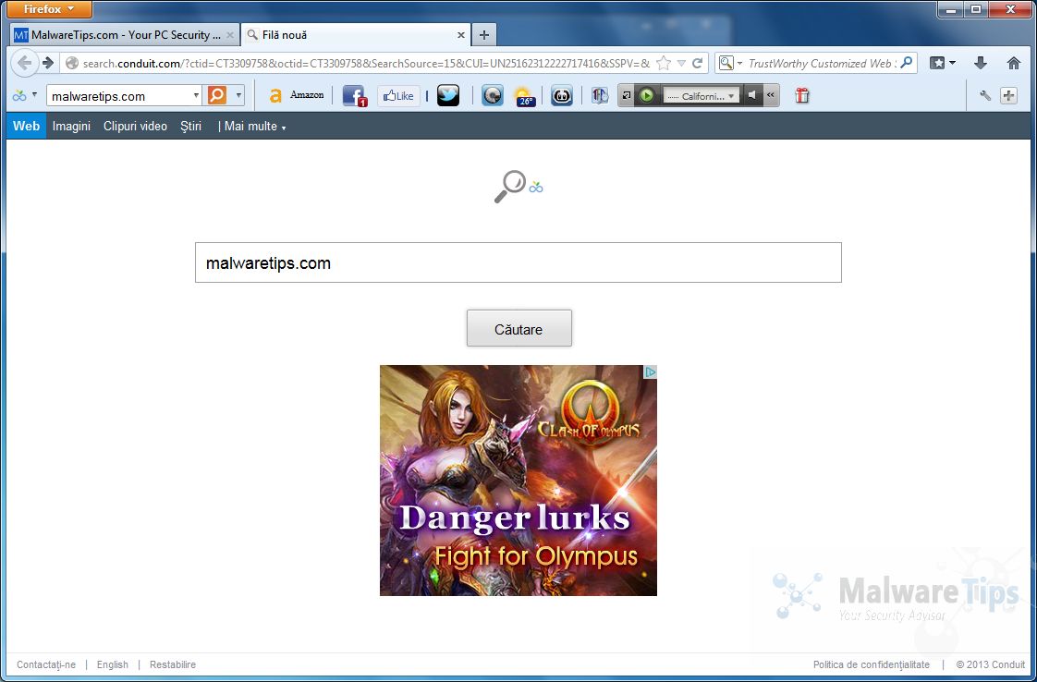Open the search engine selector dropdown

click(x=730, y=64)
